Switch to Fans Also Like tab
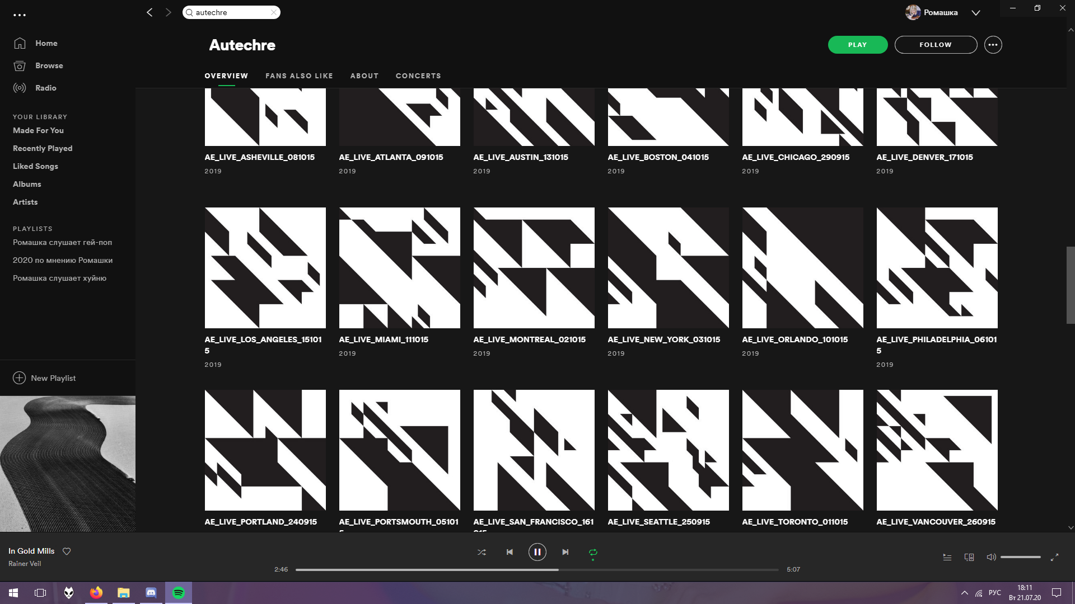The width and height of the screenshot is (1075, 604). tap(299, 75)
